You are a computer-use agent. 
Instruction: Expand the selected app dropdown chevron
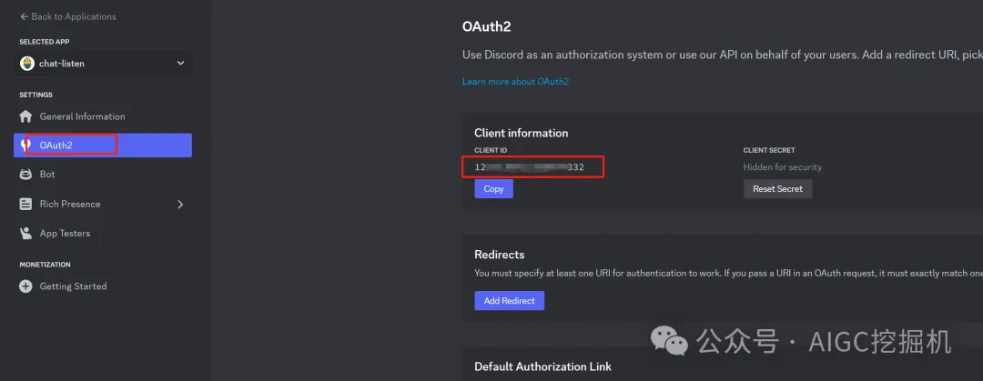click(x=180, y=64)
